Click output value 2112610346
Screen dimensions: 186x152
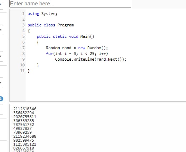coord(25,109)
